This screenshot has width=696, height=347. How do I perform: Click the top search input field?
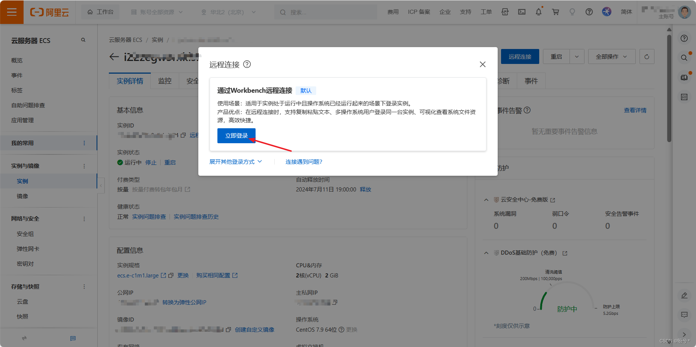point(326,12)
